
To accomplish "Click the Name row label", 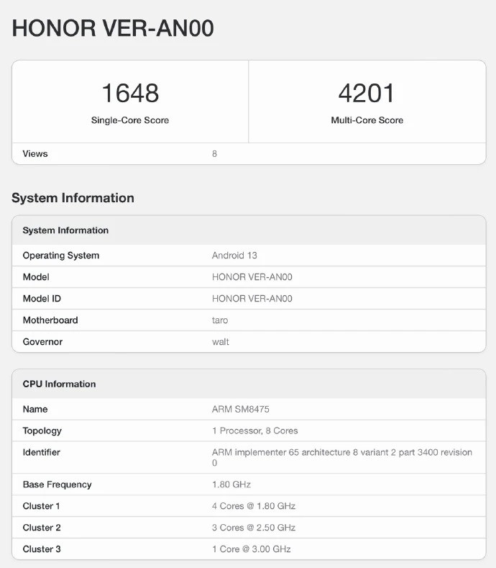I will [35, 410].
